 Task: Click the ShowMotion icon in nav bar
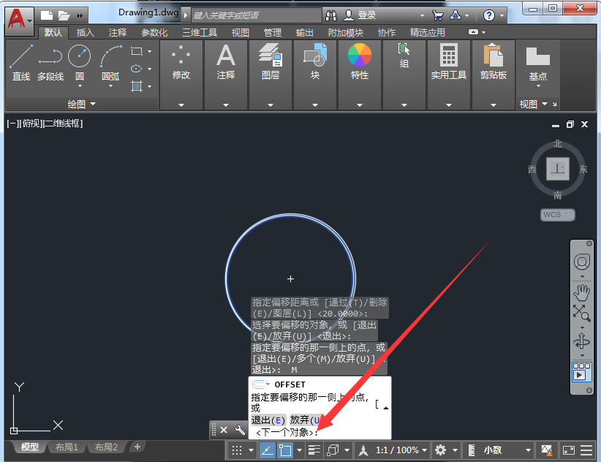(581, 371)
